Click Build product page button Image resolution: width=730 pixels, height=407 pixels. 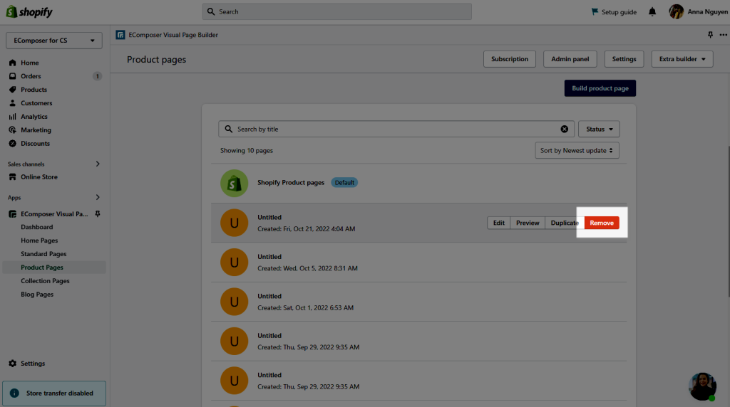tap(600, 88)
